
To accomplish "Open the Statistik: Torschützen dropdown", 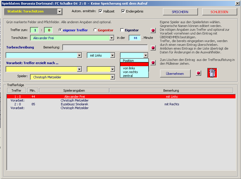I will 59,12.
